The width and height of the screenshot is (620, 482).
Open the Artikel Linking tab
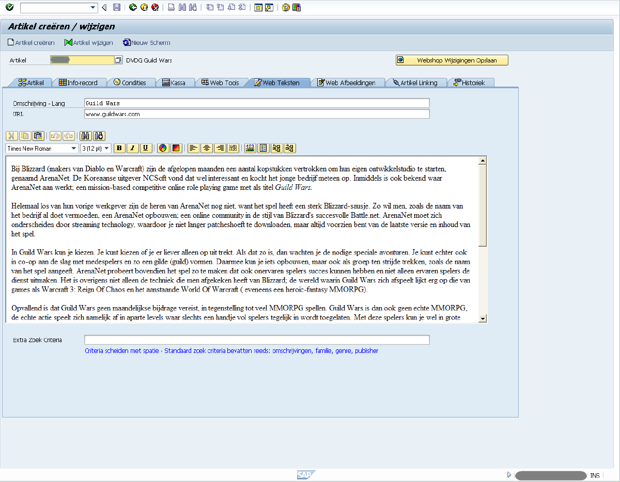coord(414,83)
